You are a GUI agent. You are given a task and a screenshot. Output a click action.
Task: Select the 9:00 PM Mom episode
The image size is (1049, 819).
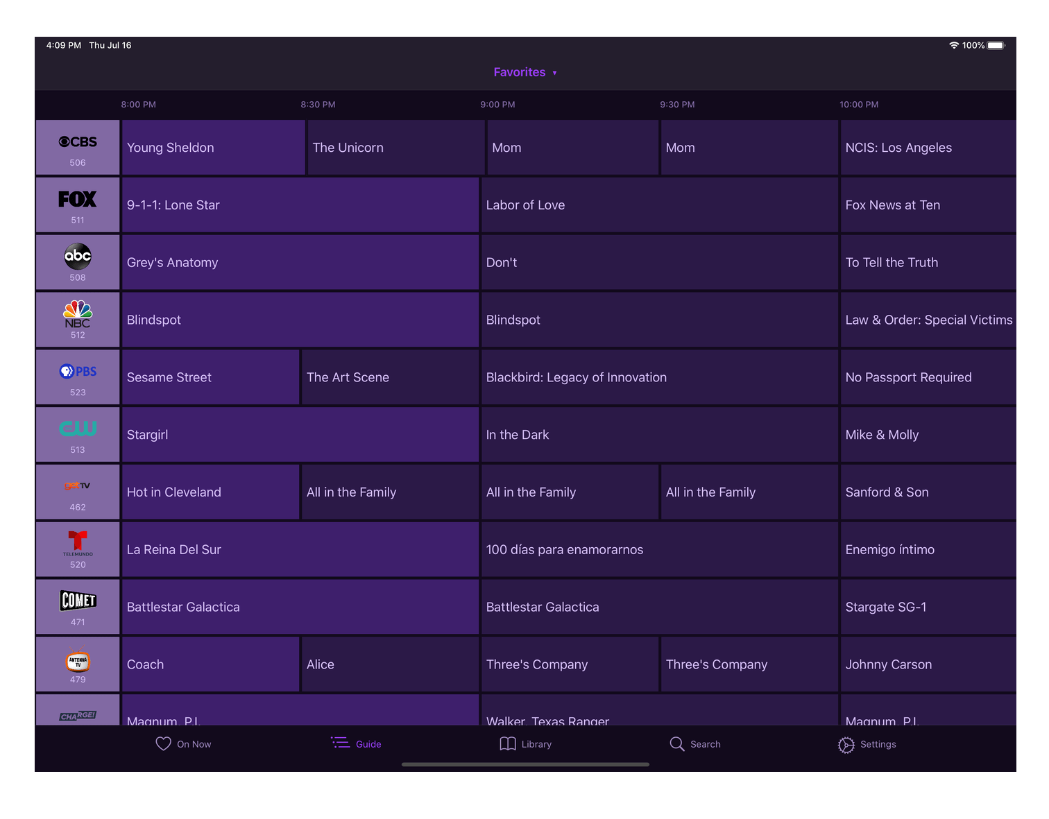573,148
